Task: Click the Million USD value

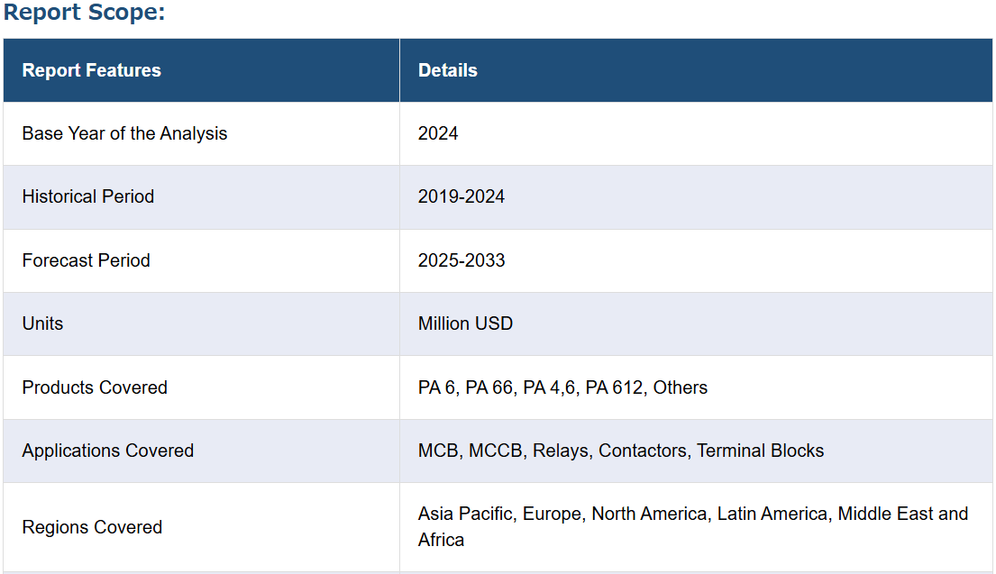Action: (x=465, y=323)
